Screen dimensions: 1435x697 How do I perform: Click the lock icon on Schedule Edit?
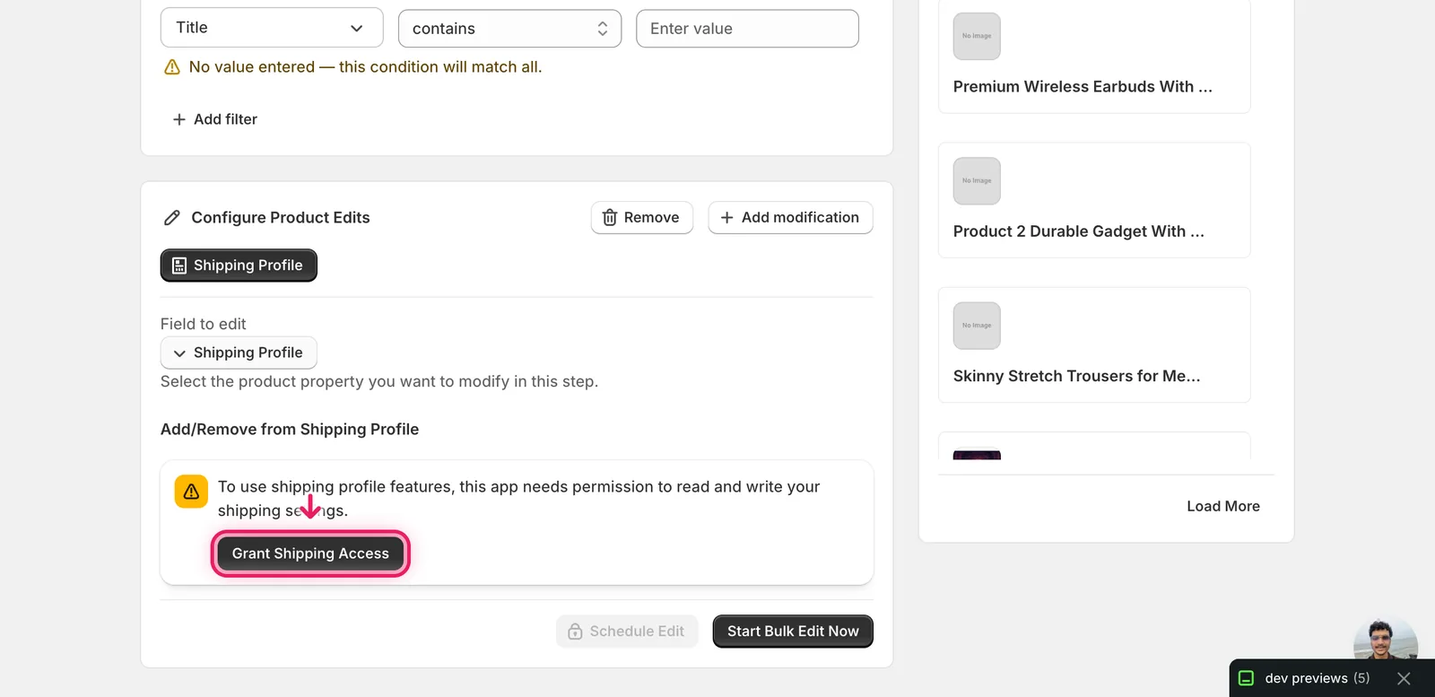pos(575,632)
